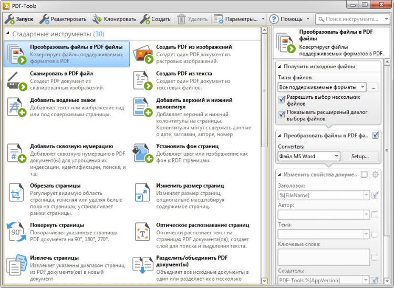Select the Преобразовать файлы в PDF файлы tool icon
Viewport: 394px width, 288px height.
[x=17, y=54]
